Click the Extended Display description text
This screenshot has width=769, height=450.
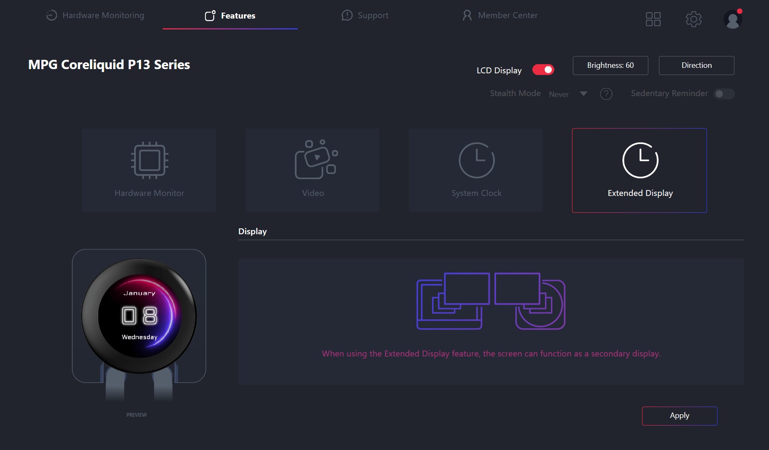point(491,354)
